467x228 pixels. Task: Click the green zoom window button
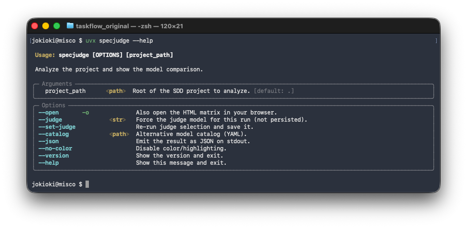coord(57,26)
